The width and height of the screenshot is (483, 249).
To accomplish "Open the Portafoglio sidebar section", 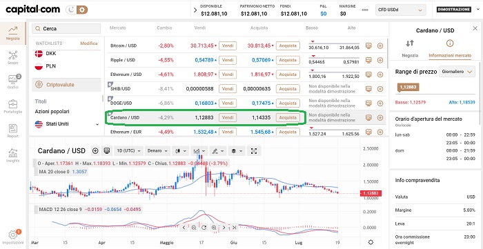I will tap(13, 106).
